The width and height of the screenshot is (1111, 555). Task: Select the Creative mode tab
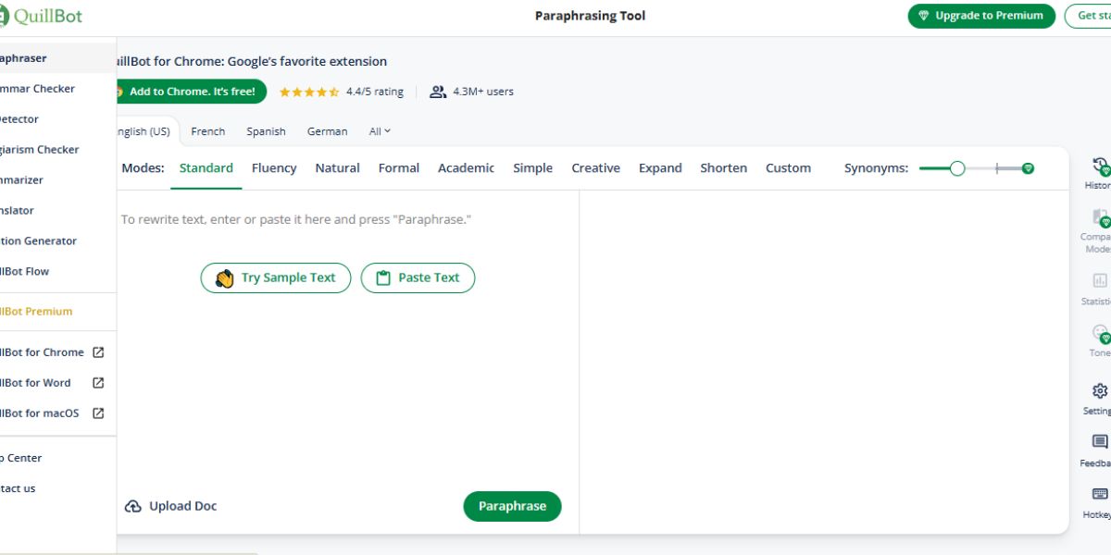click(595, 168)
